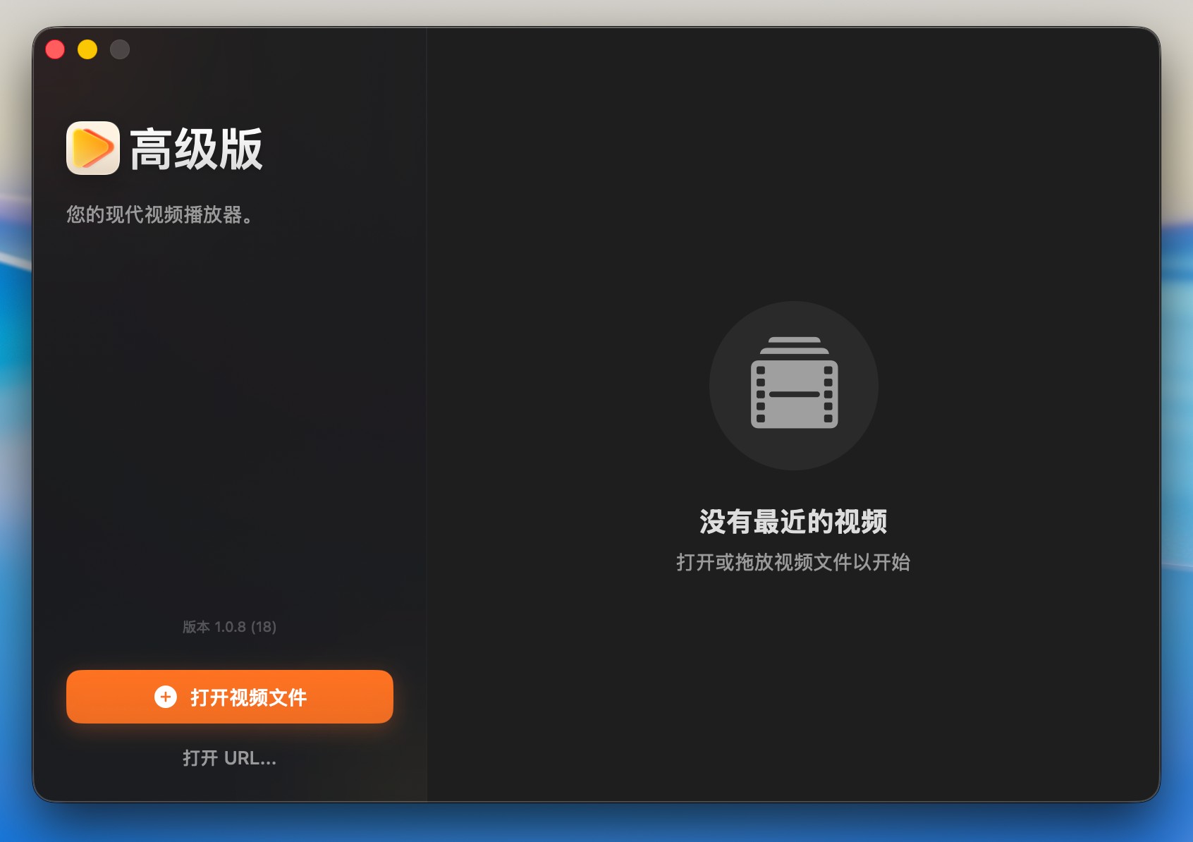Screen dimensions: 1193x842
Task: Click the gray disabled zoom window button
Action: tap(120, 49)
